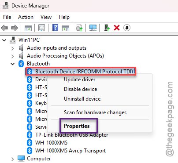Click the Properties sheet toolbar icon
The height and width of the screenshot is (163, 178).
[41, 28]
